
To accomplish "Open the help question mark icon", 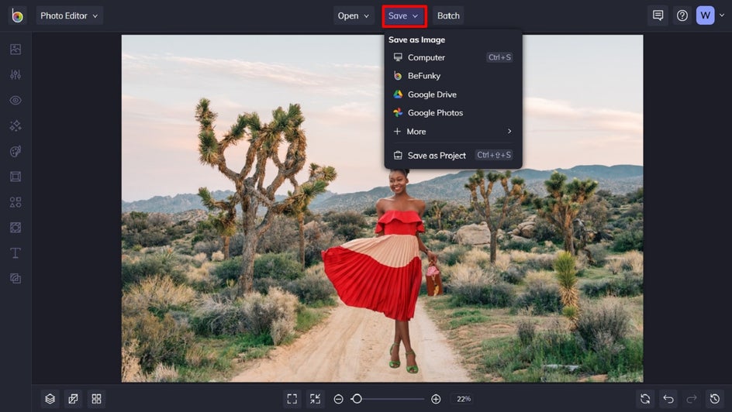I will click(682, 15).
